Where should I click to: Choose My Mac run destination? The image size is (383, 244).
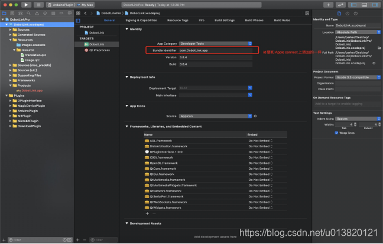[x=86, y=5]
